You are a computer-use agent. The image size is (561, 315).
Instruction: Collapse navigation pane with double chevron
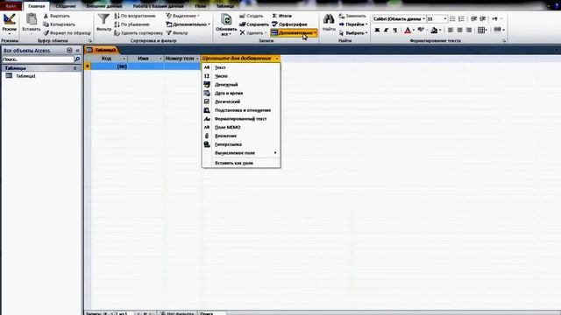point(78,51)
